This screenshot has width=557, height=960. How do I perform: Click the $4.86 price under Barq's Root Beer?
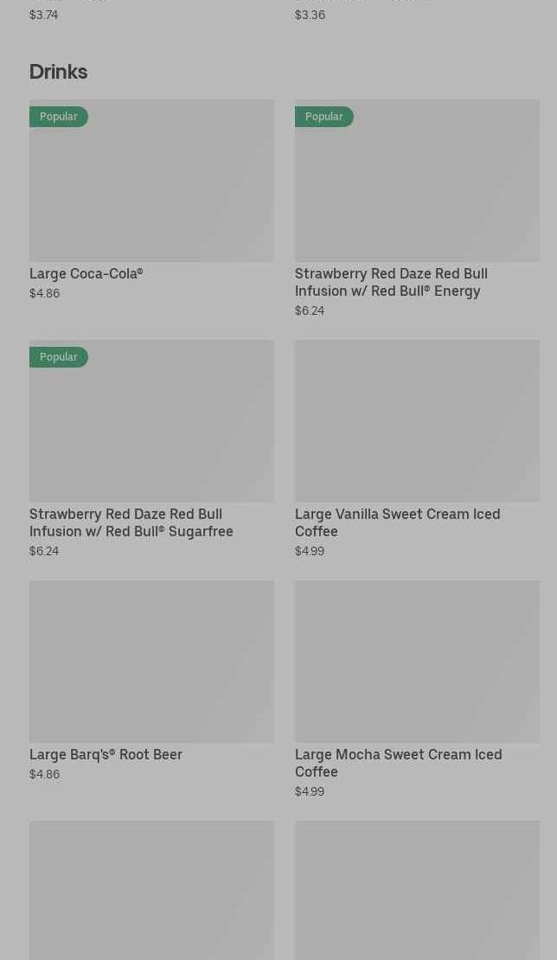coord(45,774)
